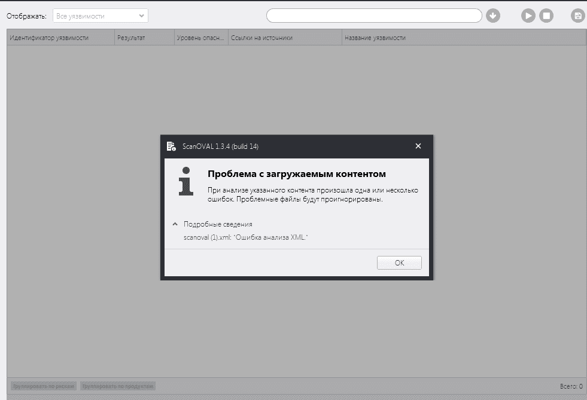This screenshot has height=400, width=587.
Task: Click the 'Уровень опасн...' column header
Action: [x=201, y=38]
